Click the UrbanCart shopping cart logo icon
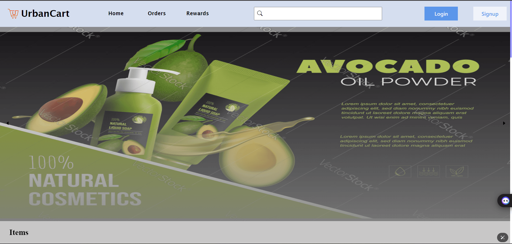 coord(13,13)
